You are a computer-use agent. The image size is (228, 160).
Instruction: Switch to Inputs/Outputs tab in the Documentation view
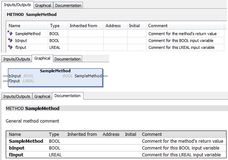pos(17,96)
